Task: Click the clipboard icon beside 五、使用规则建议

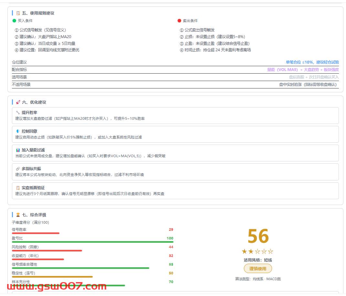Action: click(x=18, y=13)
